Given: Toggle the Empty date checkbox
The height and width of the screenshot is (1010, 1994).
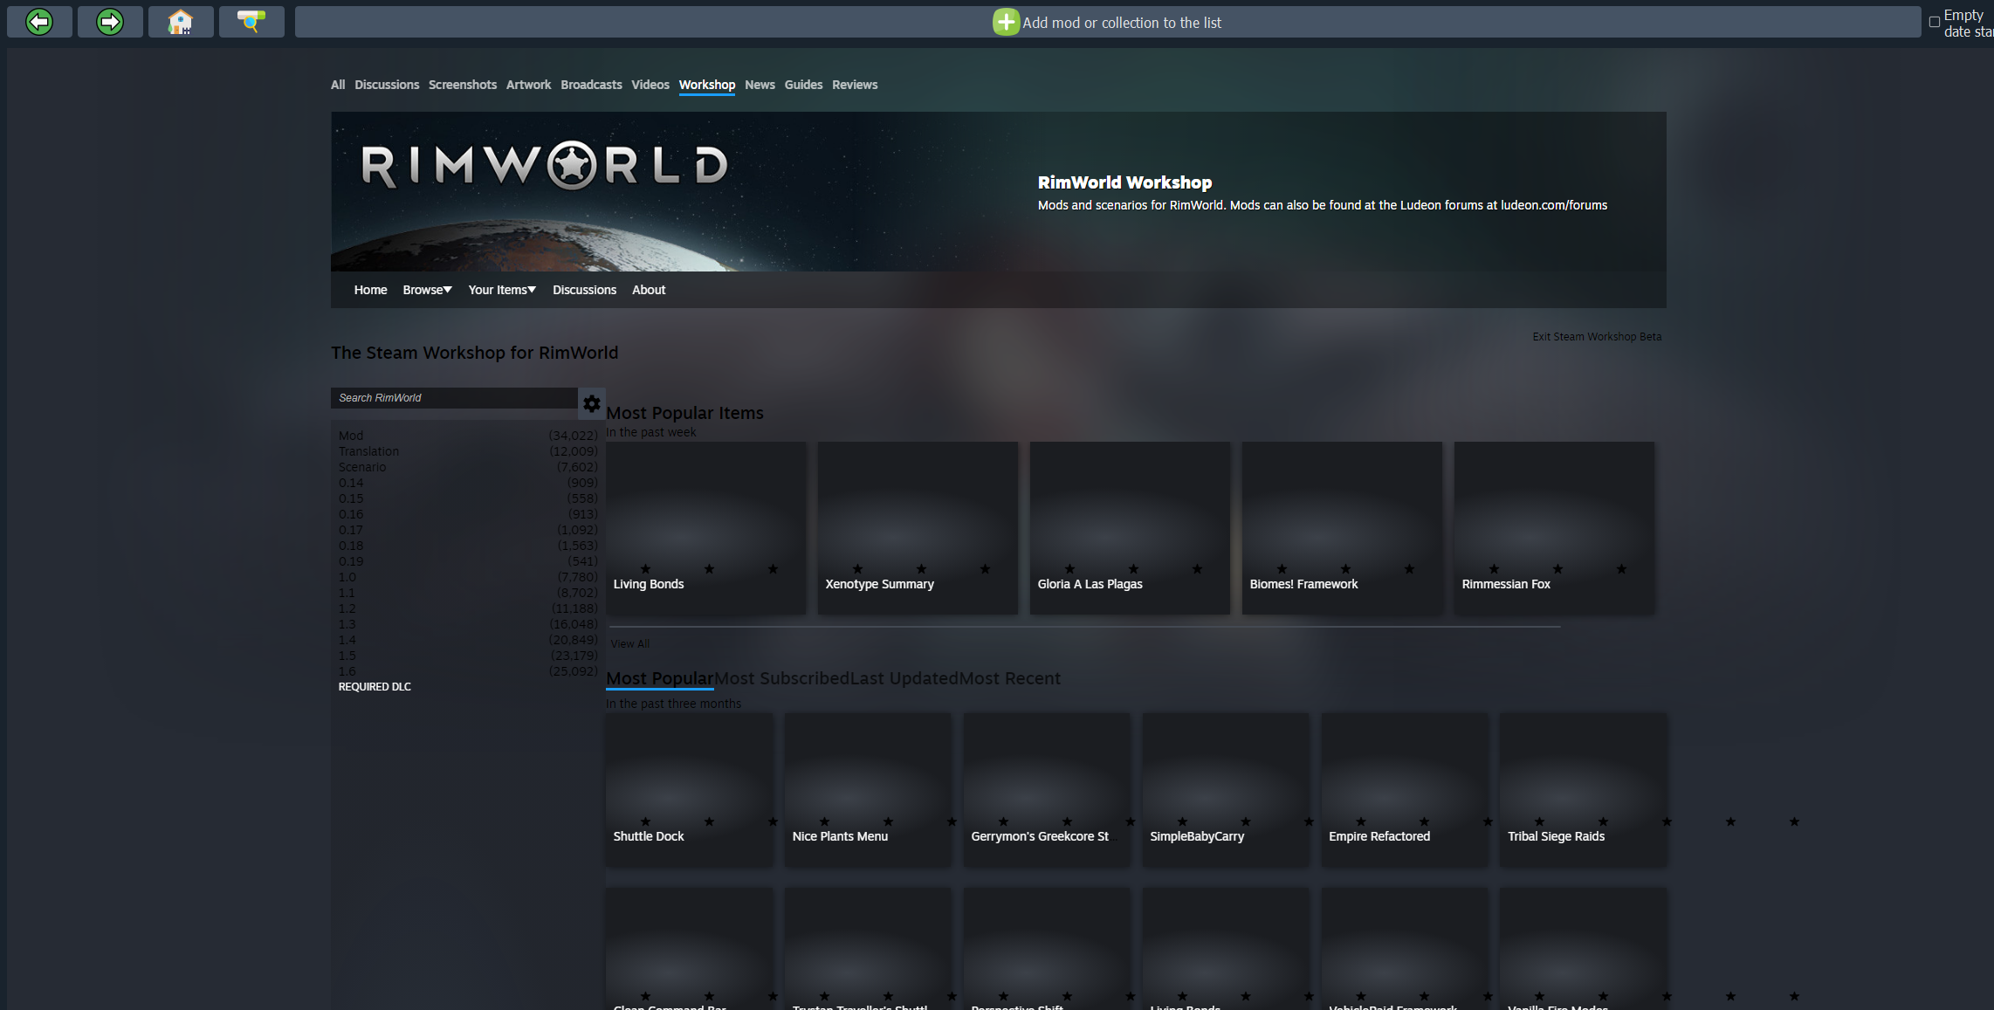Looking at the screenshot, I should pyautogui.click(x=1935, y=23).
